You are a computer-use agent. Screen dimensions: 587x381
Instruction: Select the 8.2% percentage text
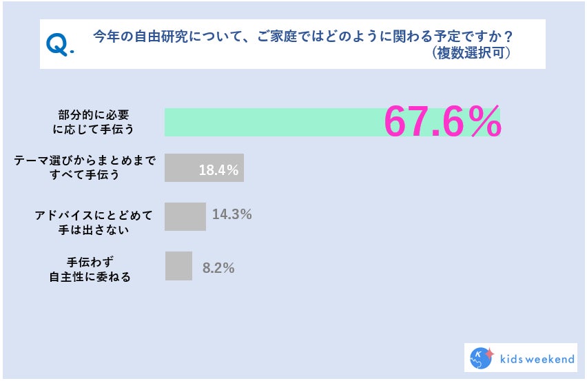click(x=218, y=268)
